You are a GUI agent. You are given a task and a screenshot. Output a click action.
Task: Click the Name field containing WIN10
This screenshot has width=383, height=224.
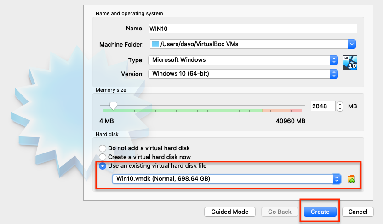[252, 29]
